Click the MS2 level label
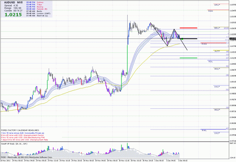The height and width of the screenshot is (162, 236). pos(217,110)
